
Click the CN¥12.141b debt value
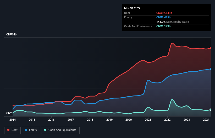164,13
